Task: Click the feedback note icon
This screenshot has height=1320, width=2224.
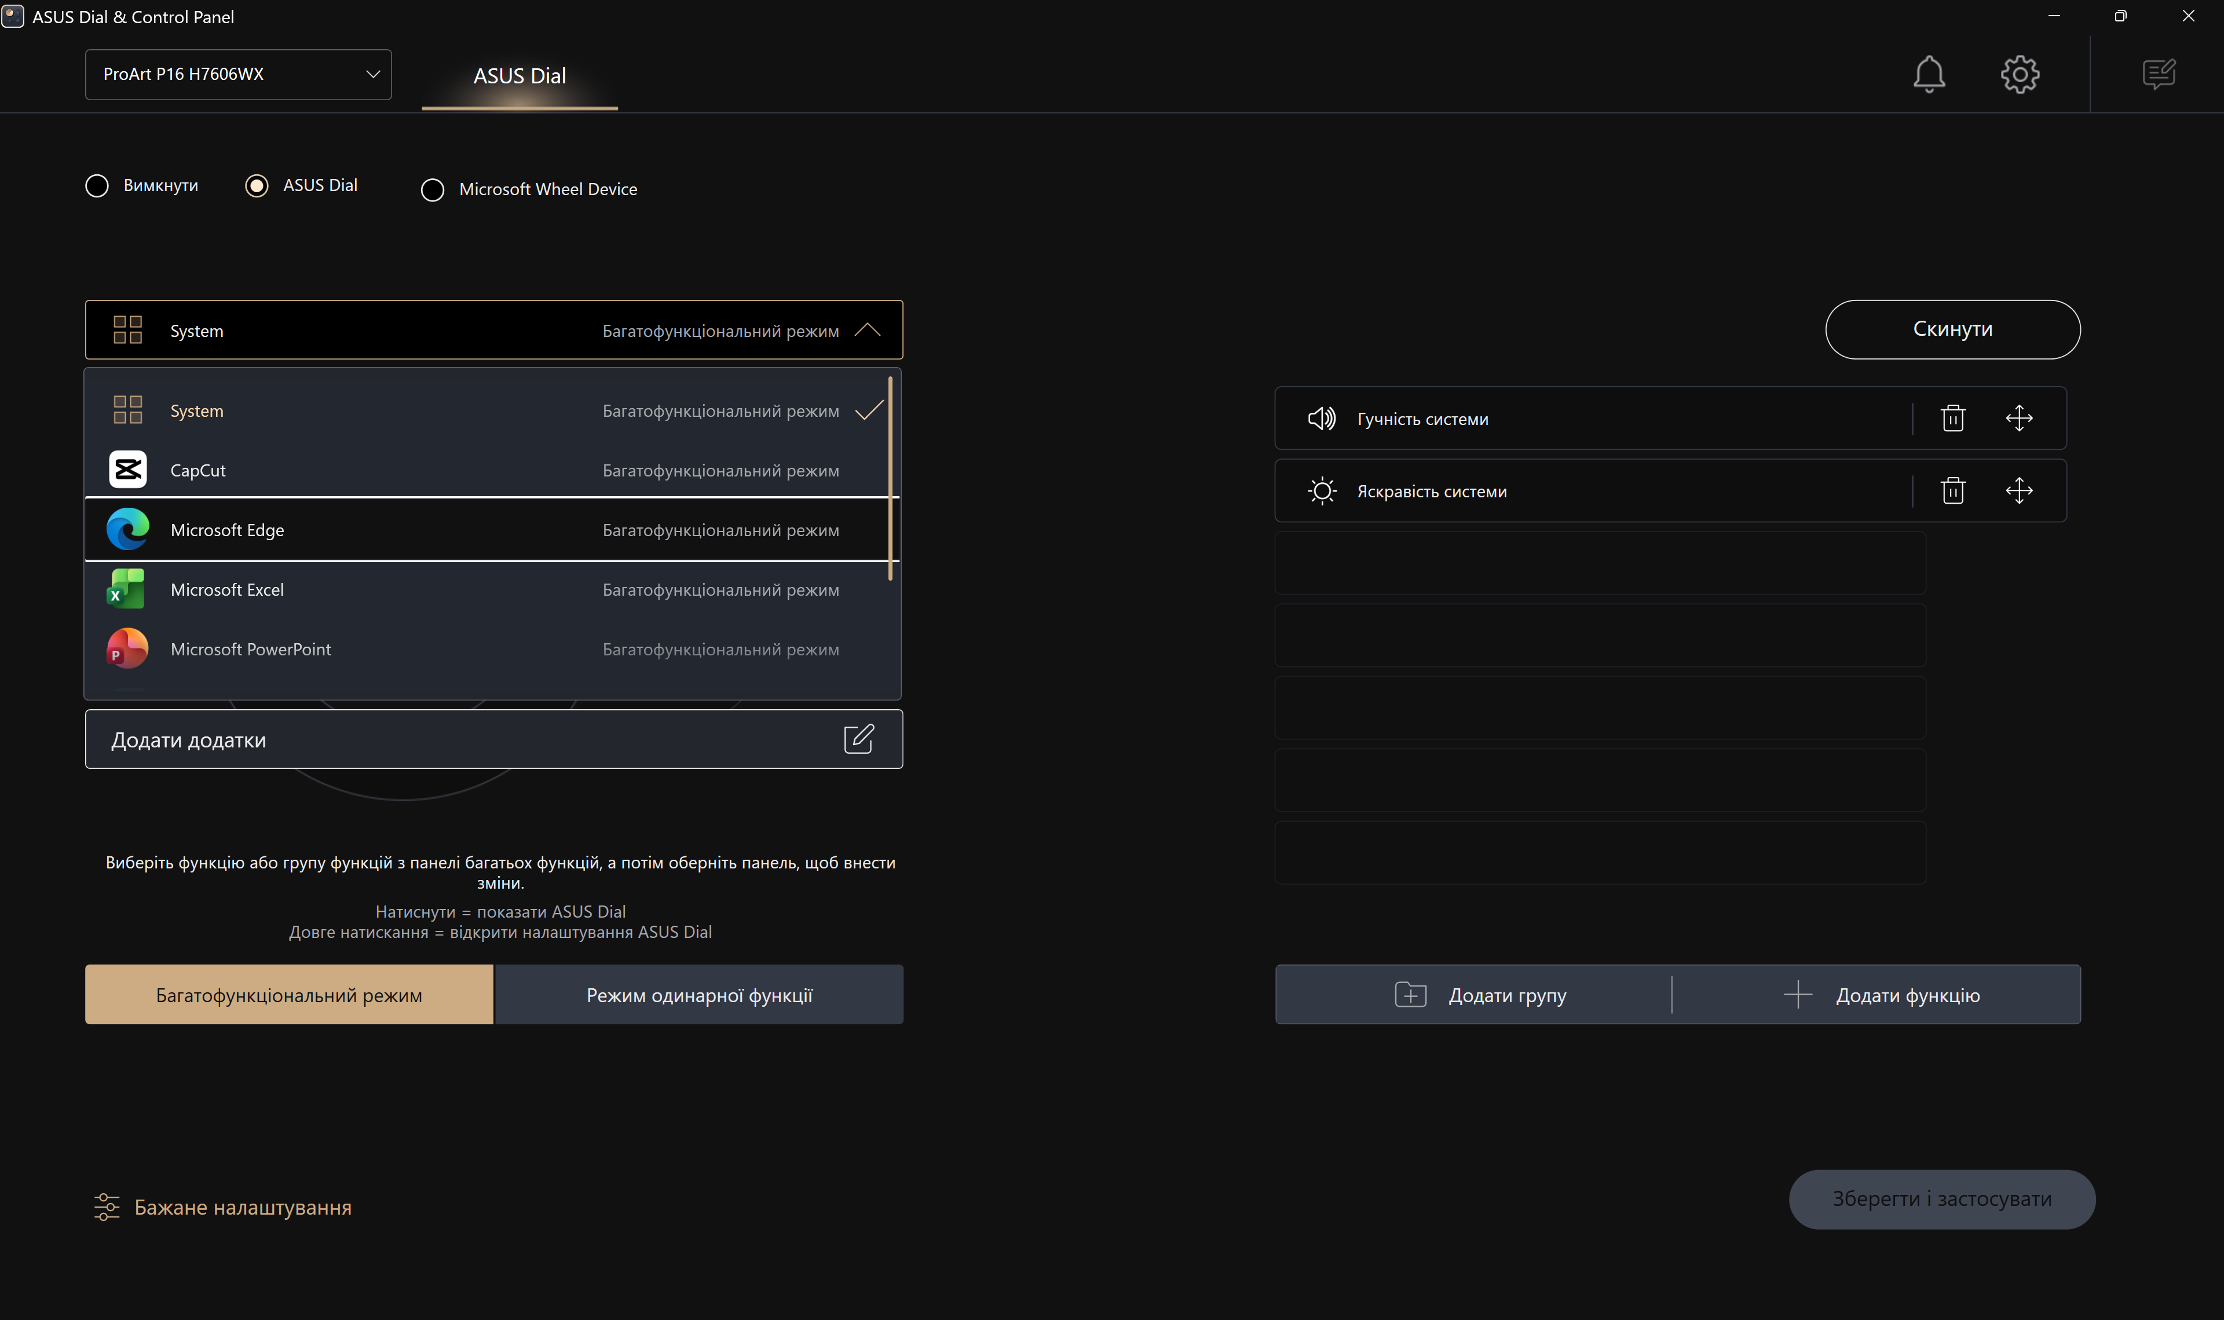Action: [x=2158, y=74]
